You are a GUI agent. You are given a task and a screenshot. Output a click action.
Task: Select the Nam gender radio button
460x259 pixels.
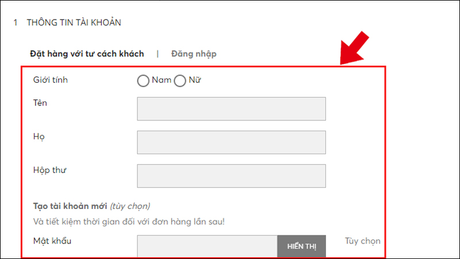click(143, 81)
